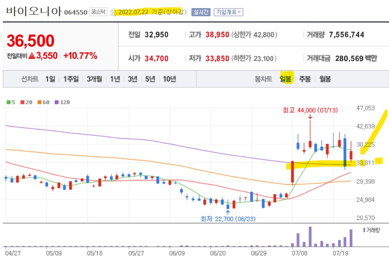
Task: Click the trading value 280,569 백만
Action: [x=356, y=58]
